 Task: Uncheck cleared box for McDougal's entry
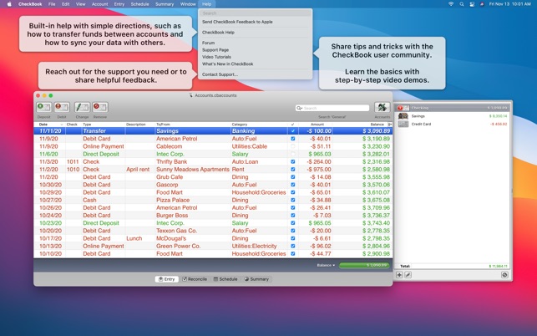[293, 238]
